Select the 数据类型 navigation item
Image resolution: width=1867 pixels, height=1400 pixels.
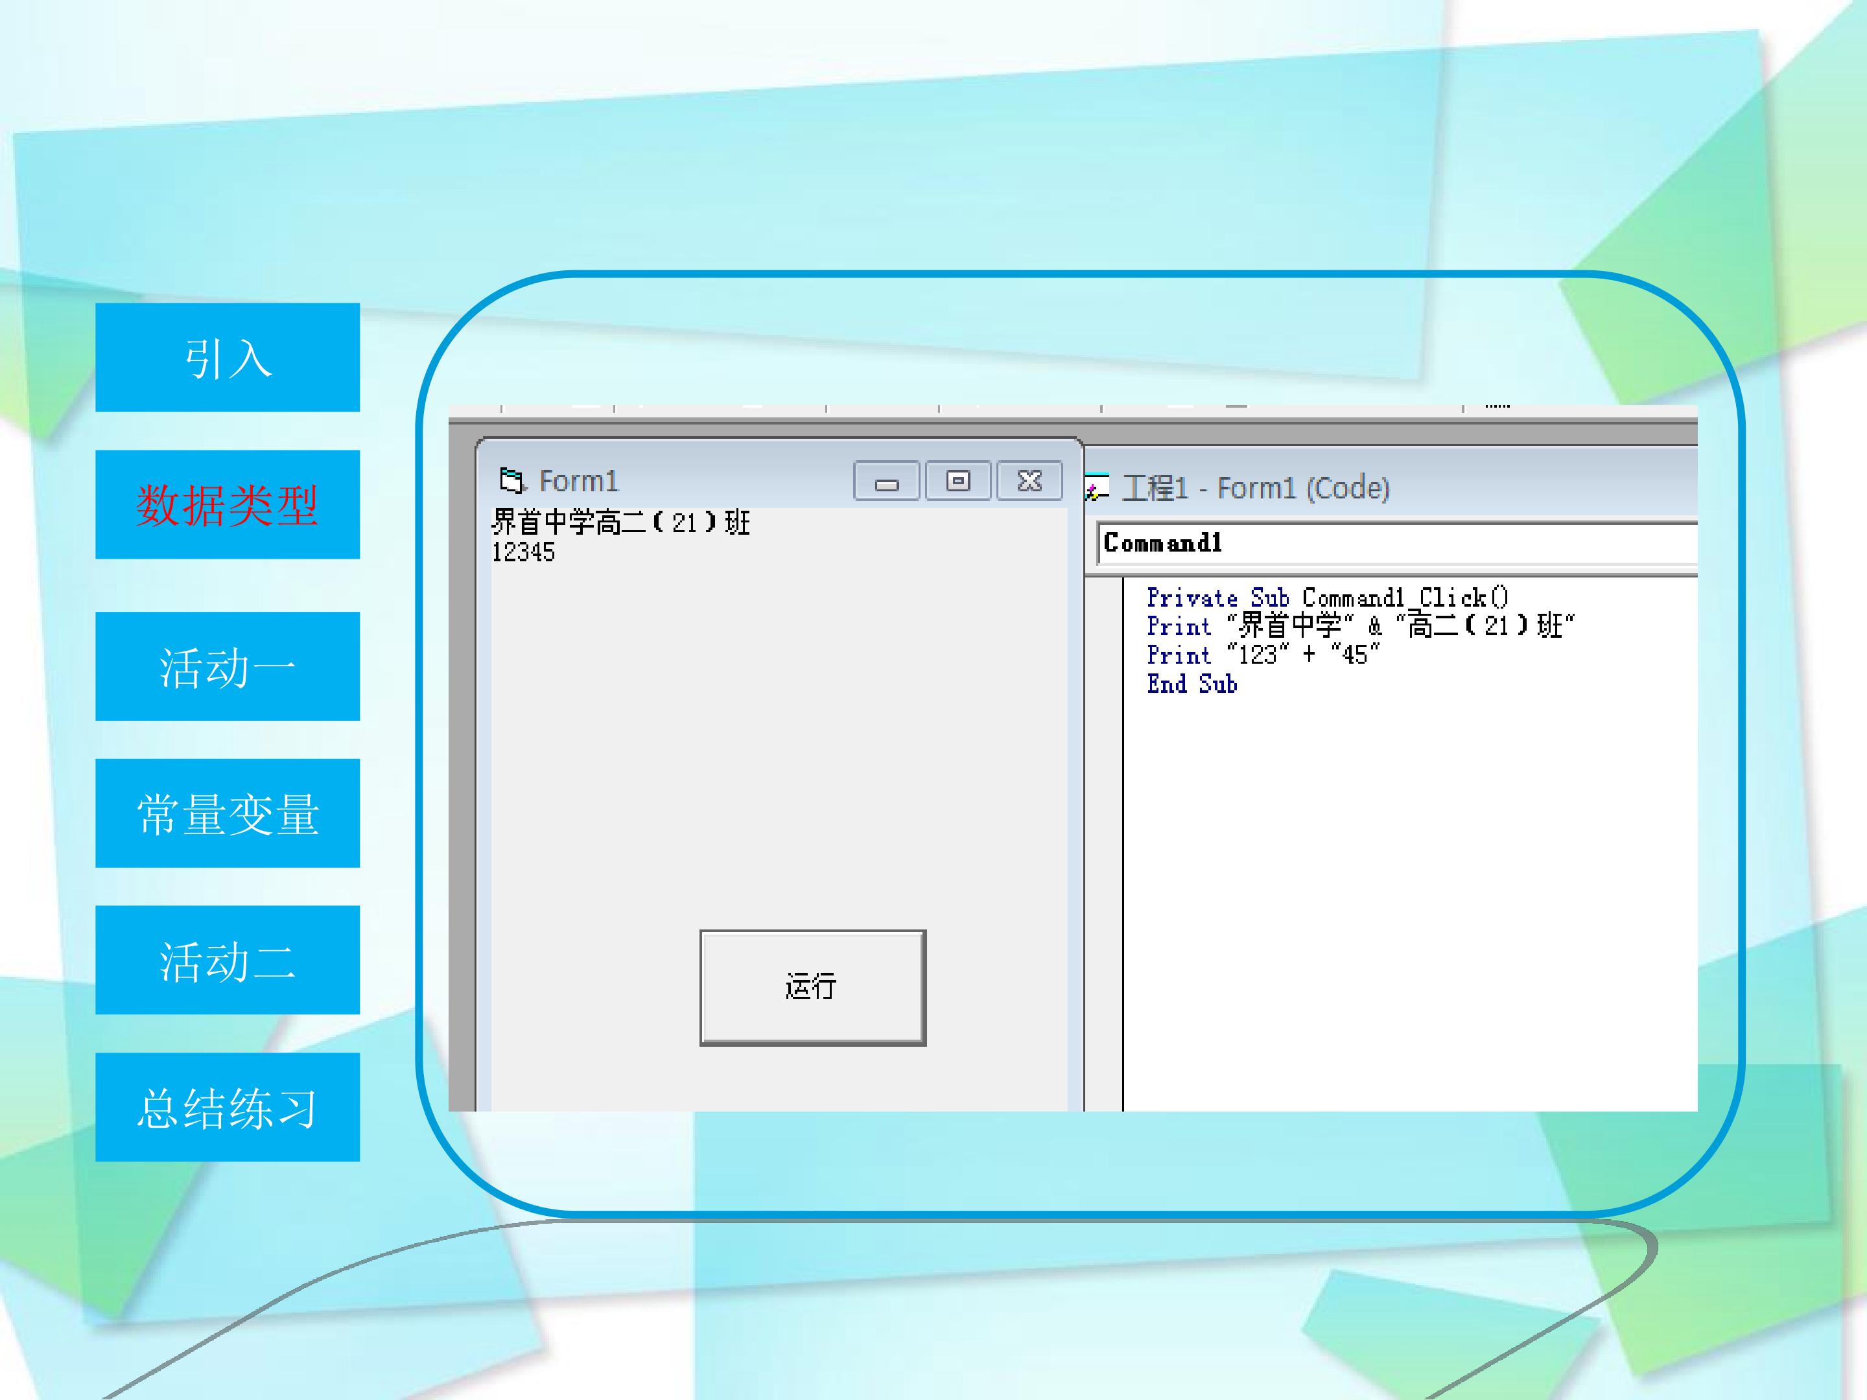tap(227, 505)
